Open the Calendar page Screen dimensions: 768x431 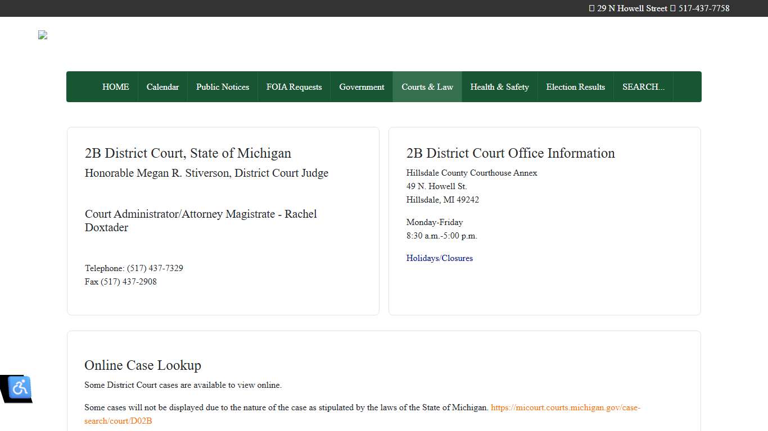[x=162, y=86]
